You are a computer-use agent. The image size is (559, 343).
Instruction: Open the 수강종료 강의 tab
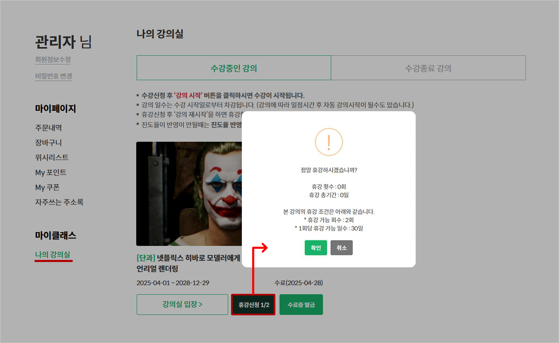click(x=428, y=68)
